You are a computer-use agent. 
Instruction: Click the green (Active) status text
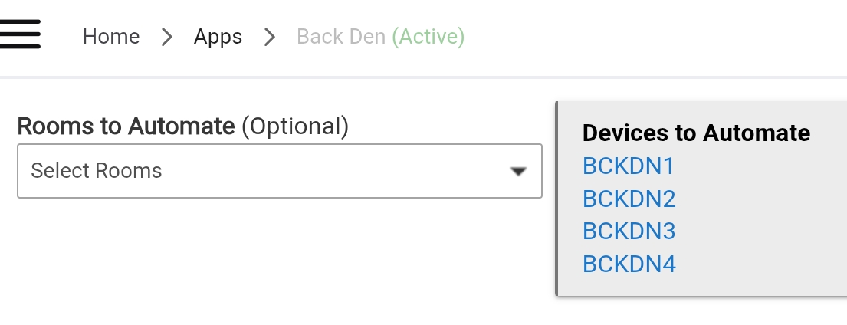(x=428, y=37)
